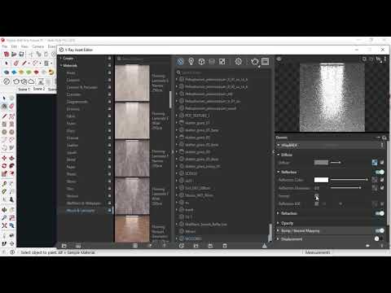Image resolution: width=391 pixels, height=293 pixels.
Task: Click the refresh-arrow icon below the materials list
Action: (182, 246)
